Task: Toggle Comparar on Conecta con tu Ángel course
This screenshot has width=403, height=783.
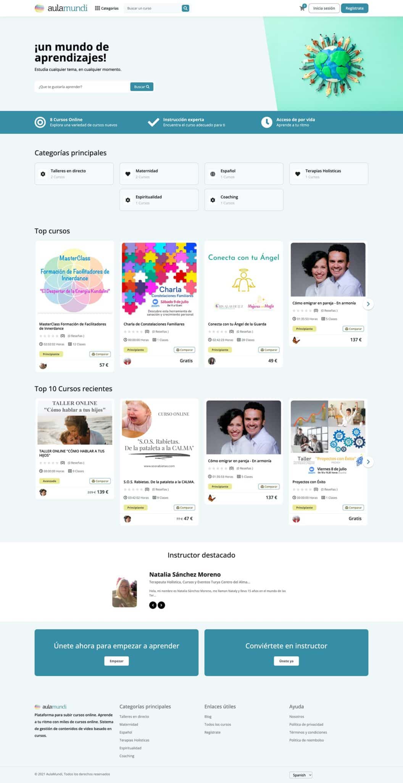Action: (x=269, y=350)
